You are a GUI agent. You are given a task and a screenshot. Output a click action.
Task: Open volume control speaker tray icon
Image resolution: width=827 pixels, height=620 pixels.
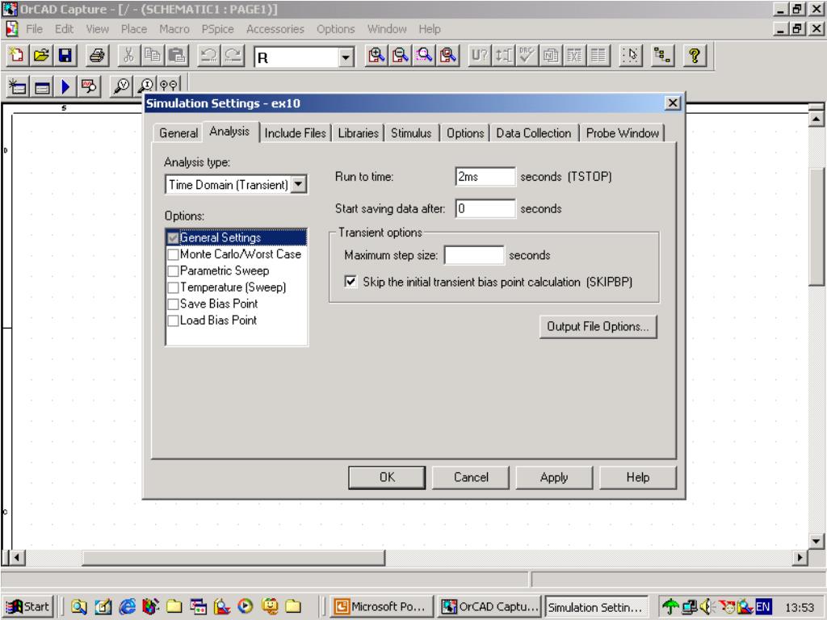point(706,607)
